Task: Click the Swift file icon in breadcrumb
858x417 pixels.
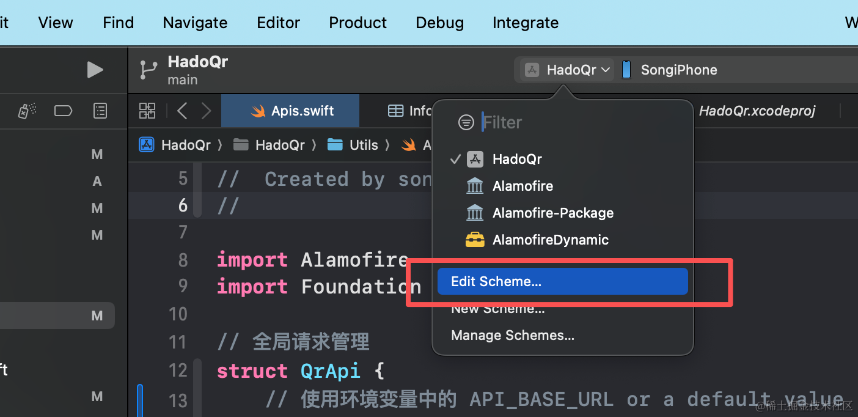Action: (408, 144)
